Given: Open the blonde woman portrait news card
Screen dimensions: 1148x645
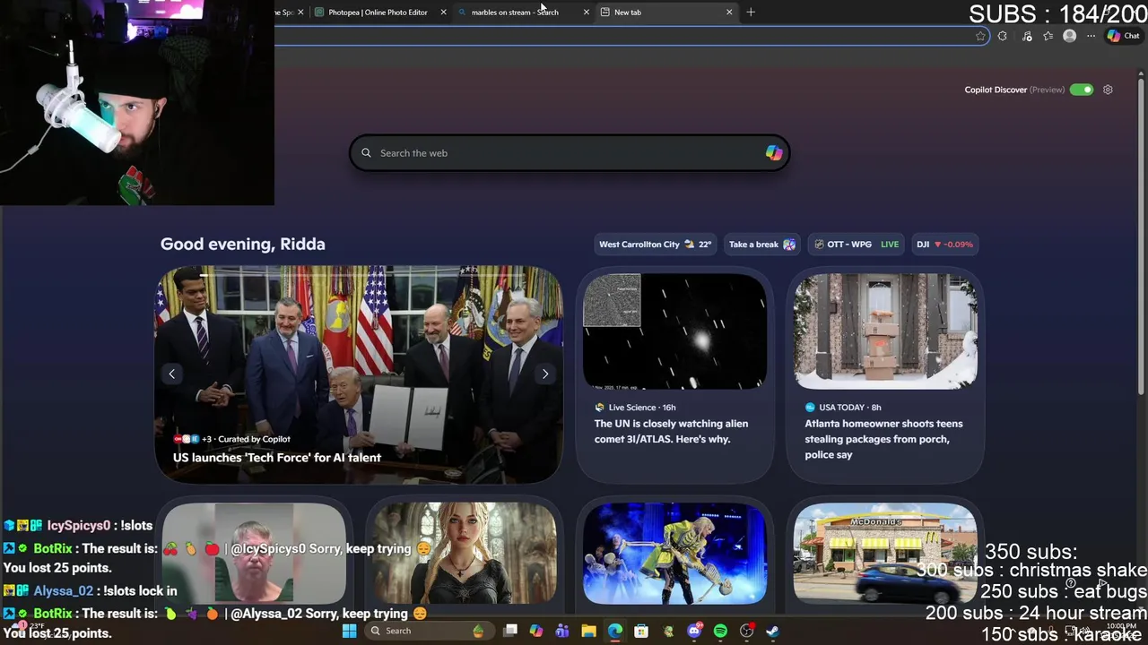Looking at the screenshot, I should pyautogui.click(x=465, y=554).
